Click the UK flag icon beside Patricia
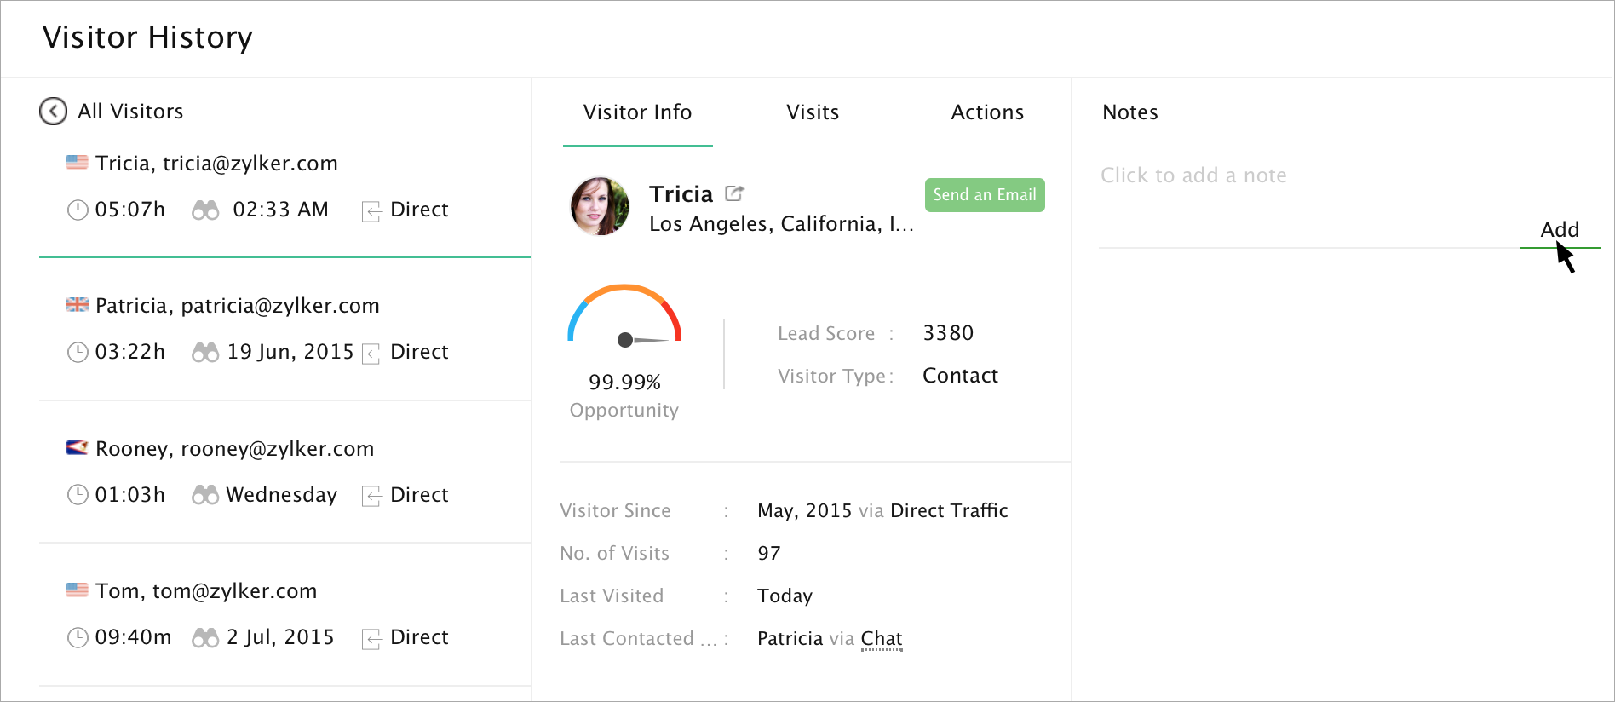The image size is (1615, 702). 77,304
